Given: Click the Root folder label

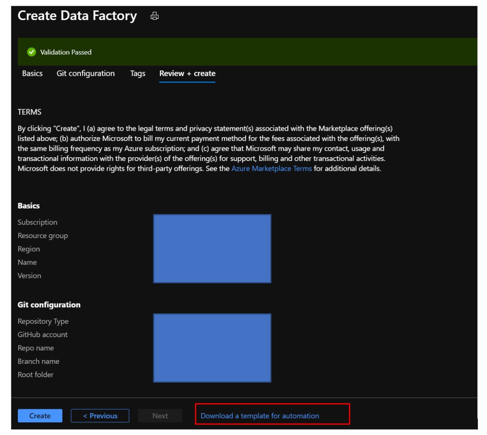Looking at the screenshot, I should click(36, 375).
